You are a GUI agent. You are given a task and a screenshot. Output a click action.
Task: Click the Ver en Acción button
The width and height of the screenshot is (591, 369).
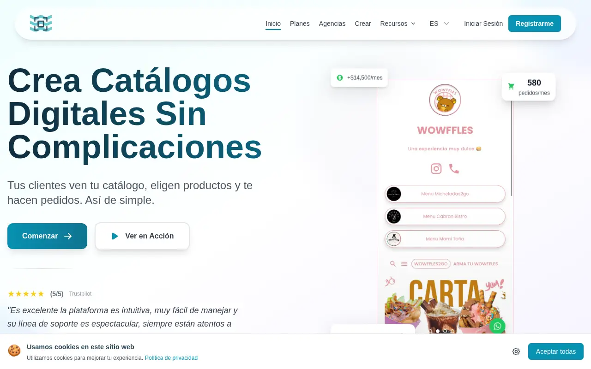click(x=142, y=236)
